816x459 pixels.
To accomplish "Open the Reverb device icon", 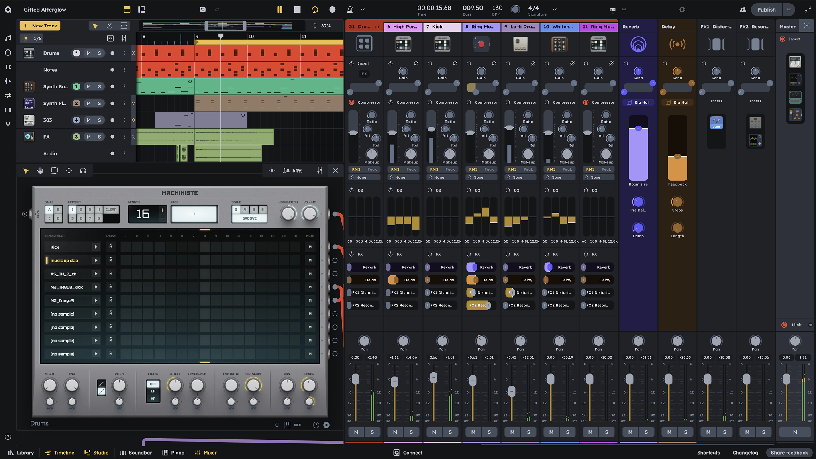I will pyautogui.click(x=638, y=44).
